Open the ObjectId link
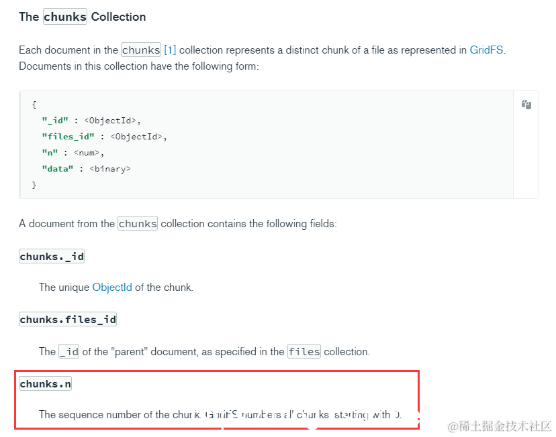Viewport: 556px width, 437px height. click(x=112, y=287)
